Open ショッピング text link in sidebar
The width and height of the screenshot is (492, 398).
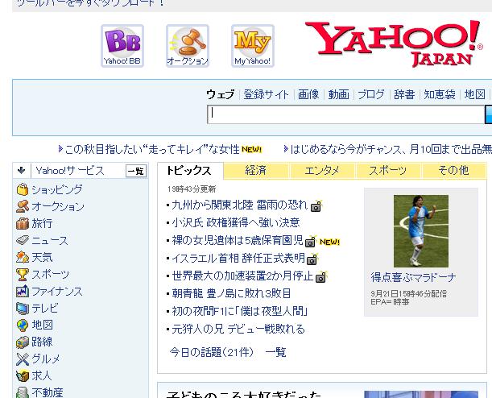[57, 189]
